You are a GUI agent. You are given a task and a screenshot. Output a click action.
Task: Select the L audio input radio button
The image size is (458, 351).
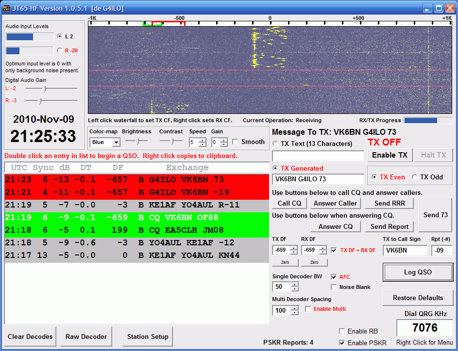60,36
